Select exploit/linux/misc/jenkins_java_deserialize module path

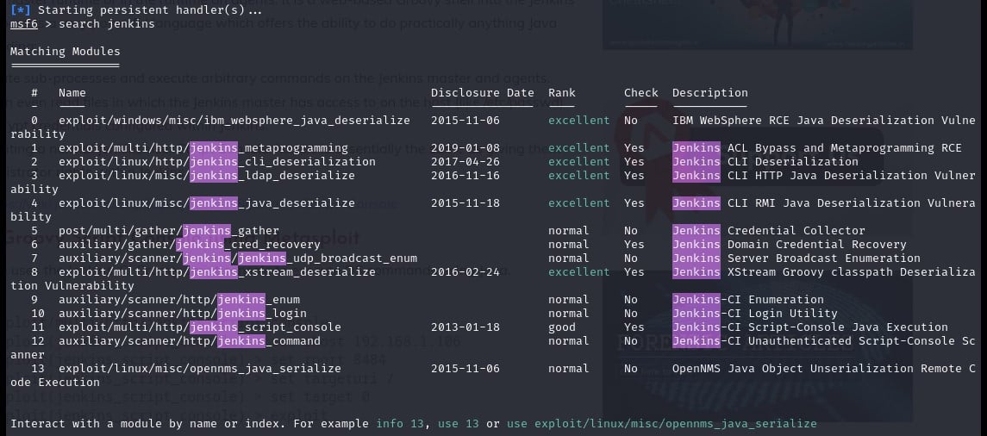[207, 203]
